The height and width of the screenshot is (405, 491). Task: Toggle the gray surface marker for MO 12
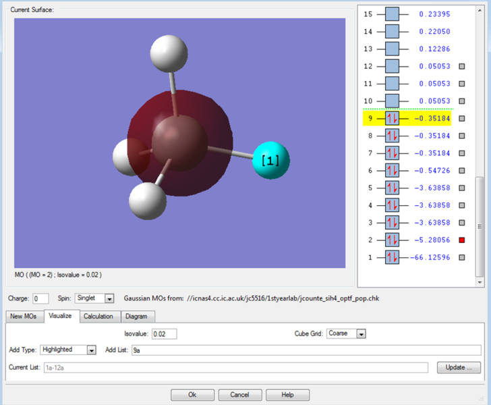click(x=462, y=66)
